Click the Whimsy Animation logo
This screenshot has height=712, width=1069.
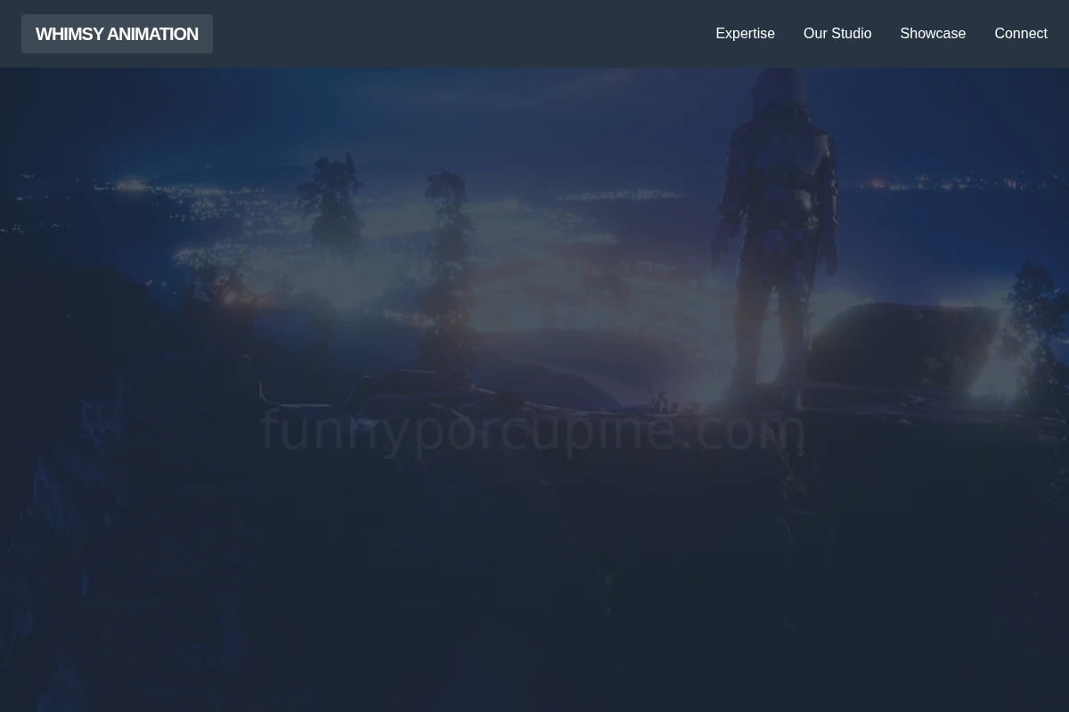[x=117, y=34]
